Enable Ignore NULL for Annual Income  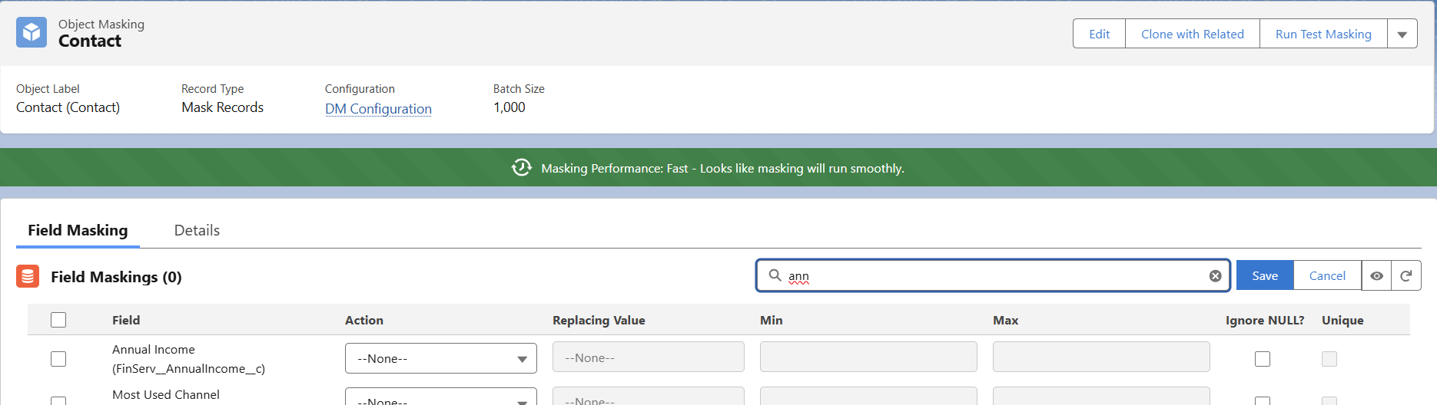tap(1262, 358)
